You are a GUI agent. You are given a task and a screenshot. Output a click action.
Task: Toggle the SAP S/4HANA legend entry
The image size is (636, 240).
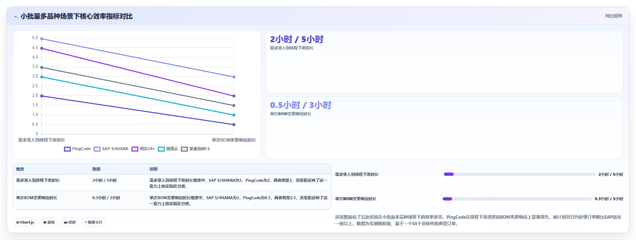click(x=111, y=149)
